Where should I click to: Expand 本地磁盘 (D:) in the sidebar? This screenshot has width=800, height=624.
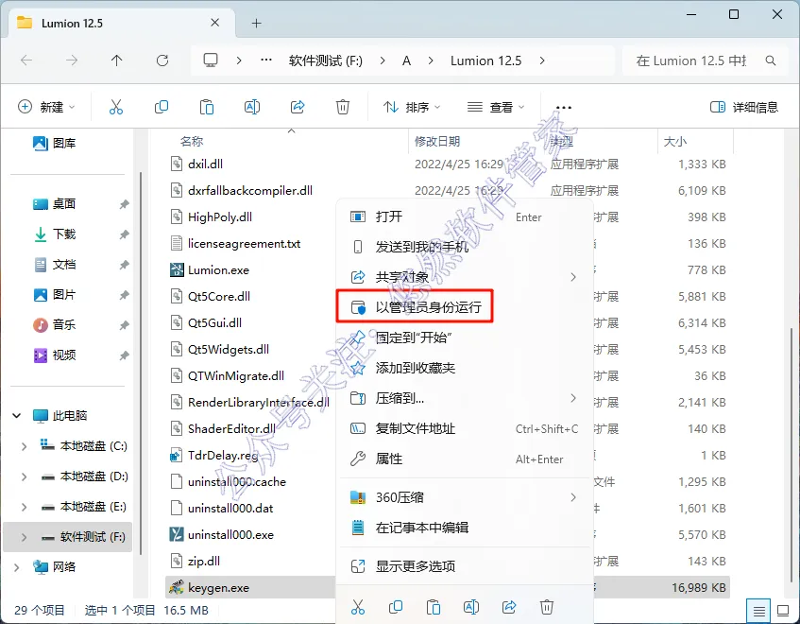pos(24,477)
